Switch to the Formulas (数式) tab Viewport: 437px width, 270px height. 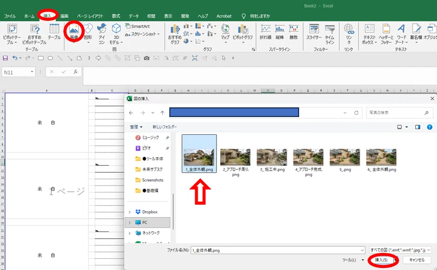click(116, 16)
